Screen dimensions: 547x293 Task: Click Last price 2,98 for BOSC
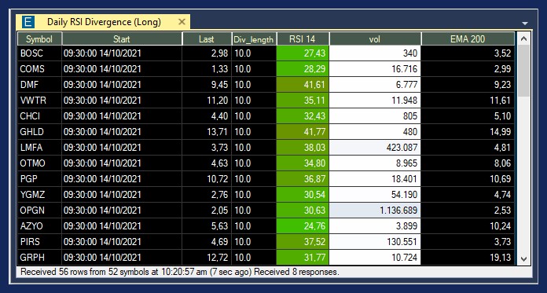207,53
